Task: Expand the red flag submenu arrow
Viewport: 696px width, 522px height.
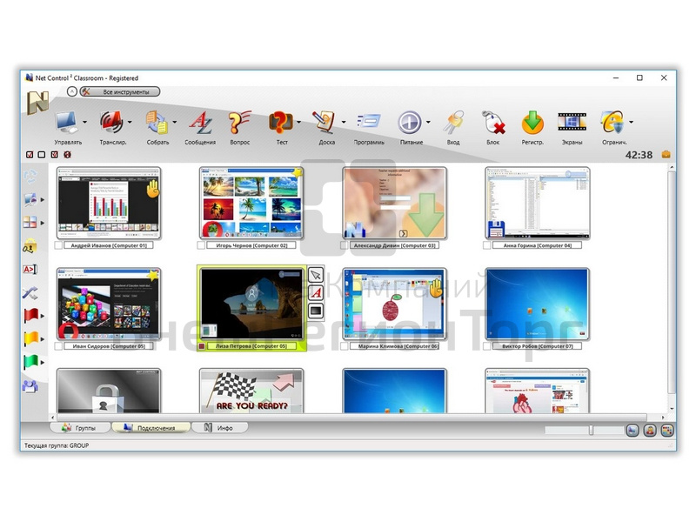Action: pos(43,316)
